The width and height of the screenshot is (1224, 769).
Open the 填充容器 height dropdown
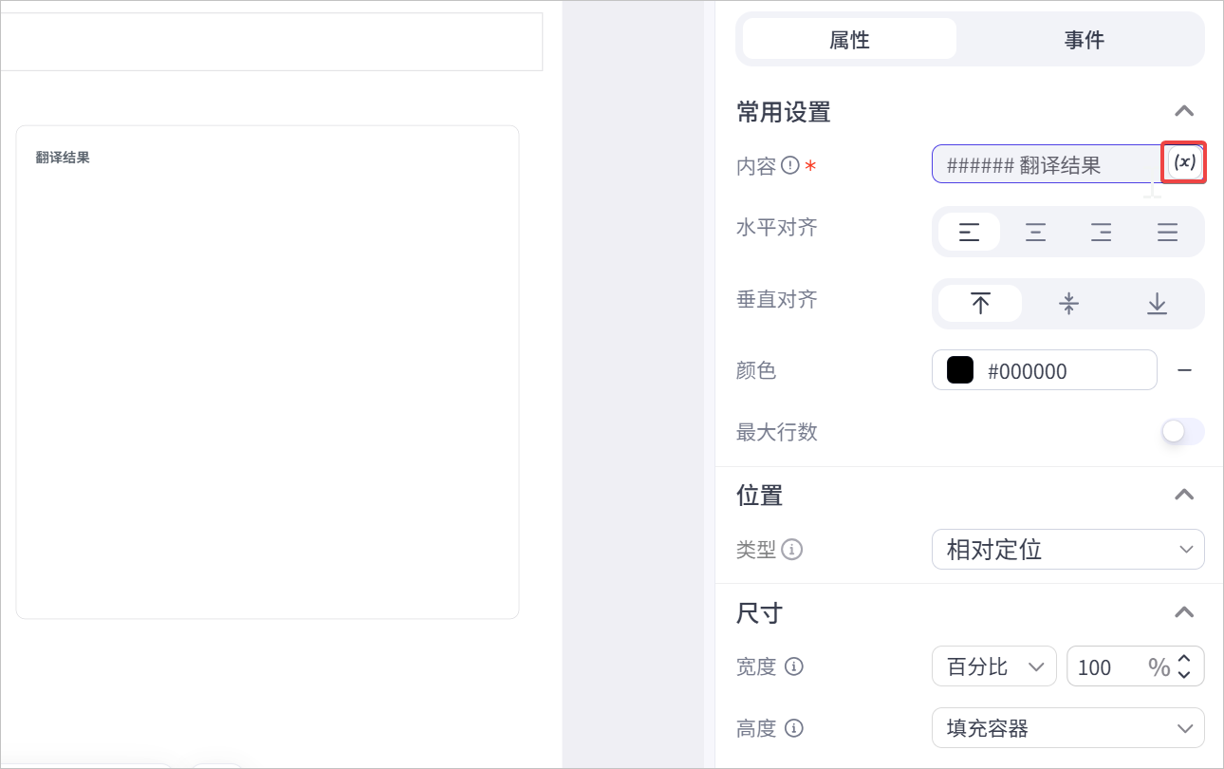point(1068,728)
